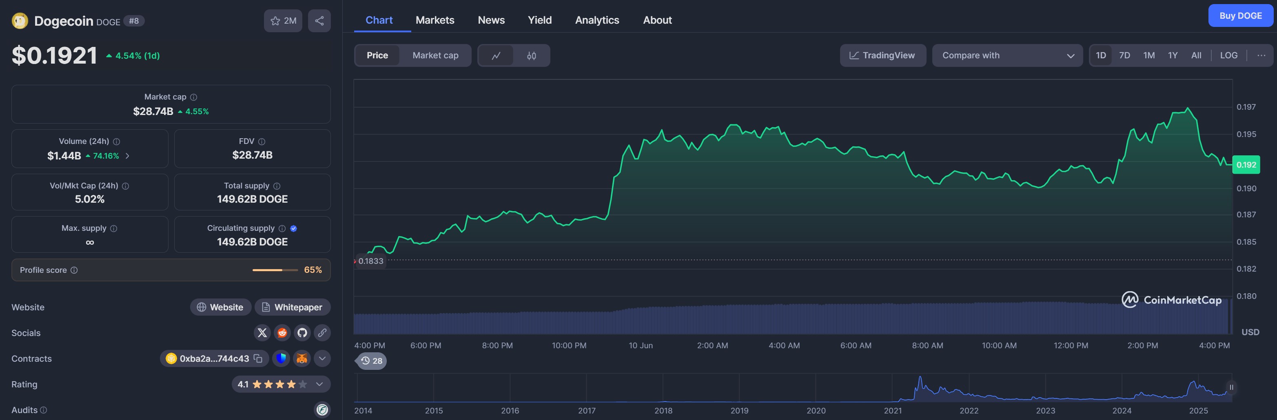The width and height of the screenshot is (1277, 420).
Task: Open Markets tab
Action: coord(435,20)
